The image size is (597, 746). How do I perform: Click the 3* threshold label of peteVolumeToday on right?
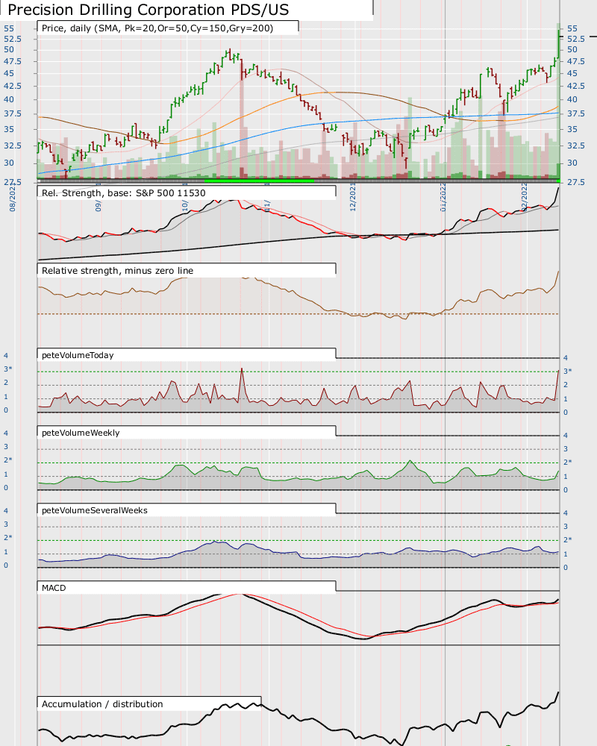coord(568,371)
